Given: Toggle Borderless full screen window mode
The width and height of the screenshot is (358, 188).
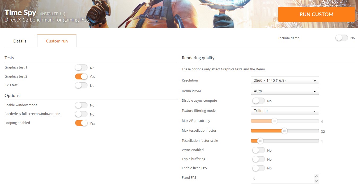Looking at the screenshot, I should click(x=81, y=114).
